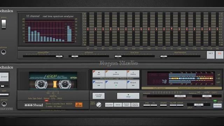Click the DOLBY SYSTEM badge
This screenshot has width=224, height=126.
click(6, 109)
